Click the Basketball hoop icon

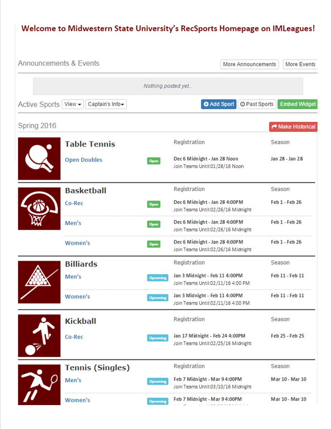(39, 209)
